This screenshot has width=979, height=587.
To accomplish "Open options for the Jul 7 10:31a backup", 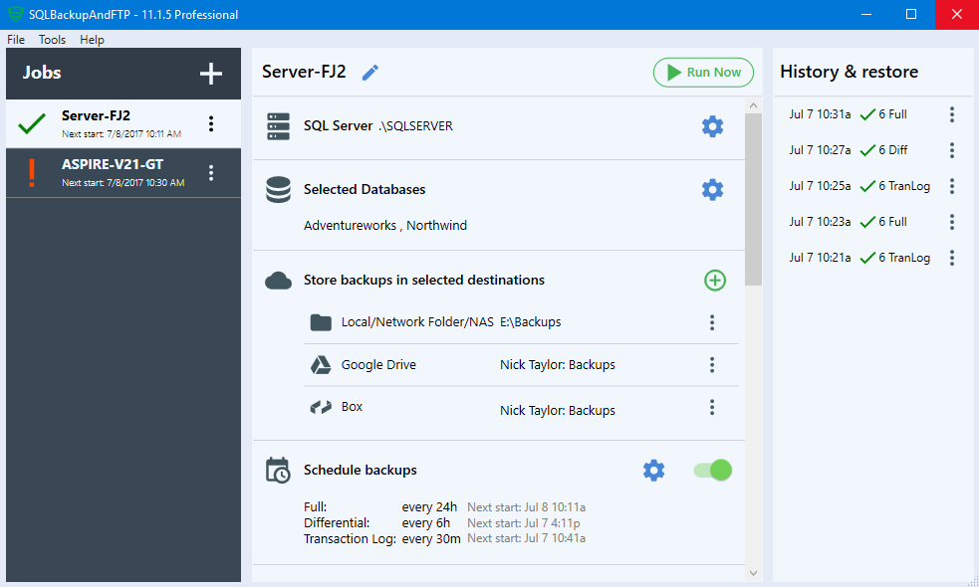I will point(952,114).
